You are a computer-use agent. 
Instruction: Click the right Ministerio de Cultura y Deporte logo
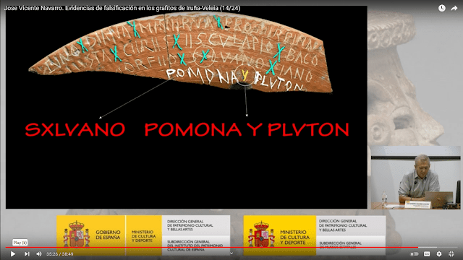(280, 235)
